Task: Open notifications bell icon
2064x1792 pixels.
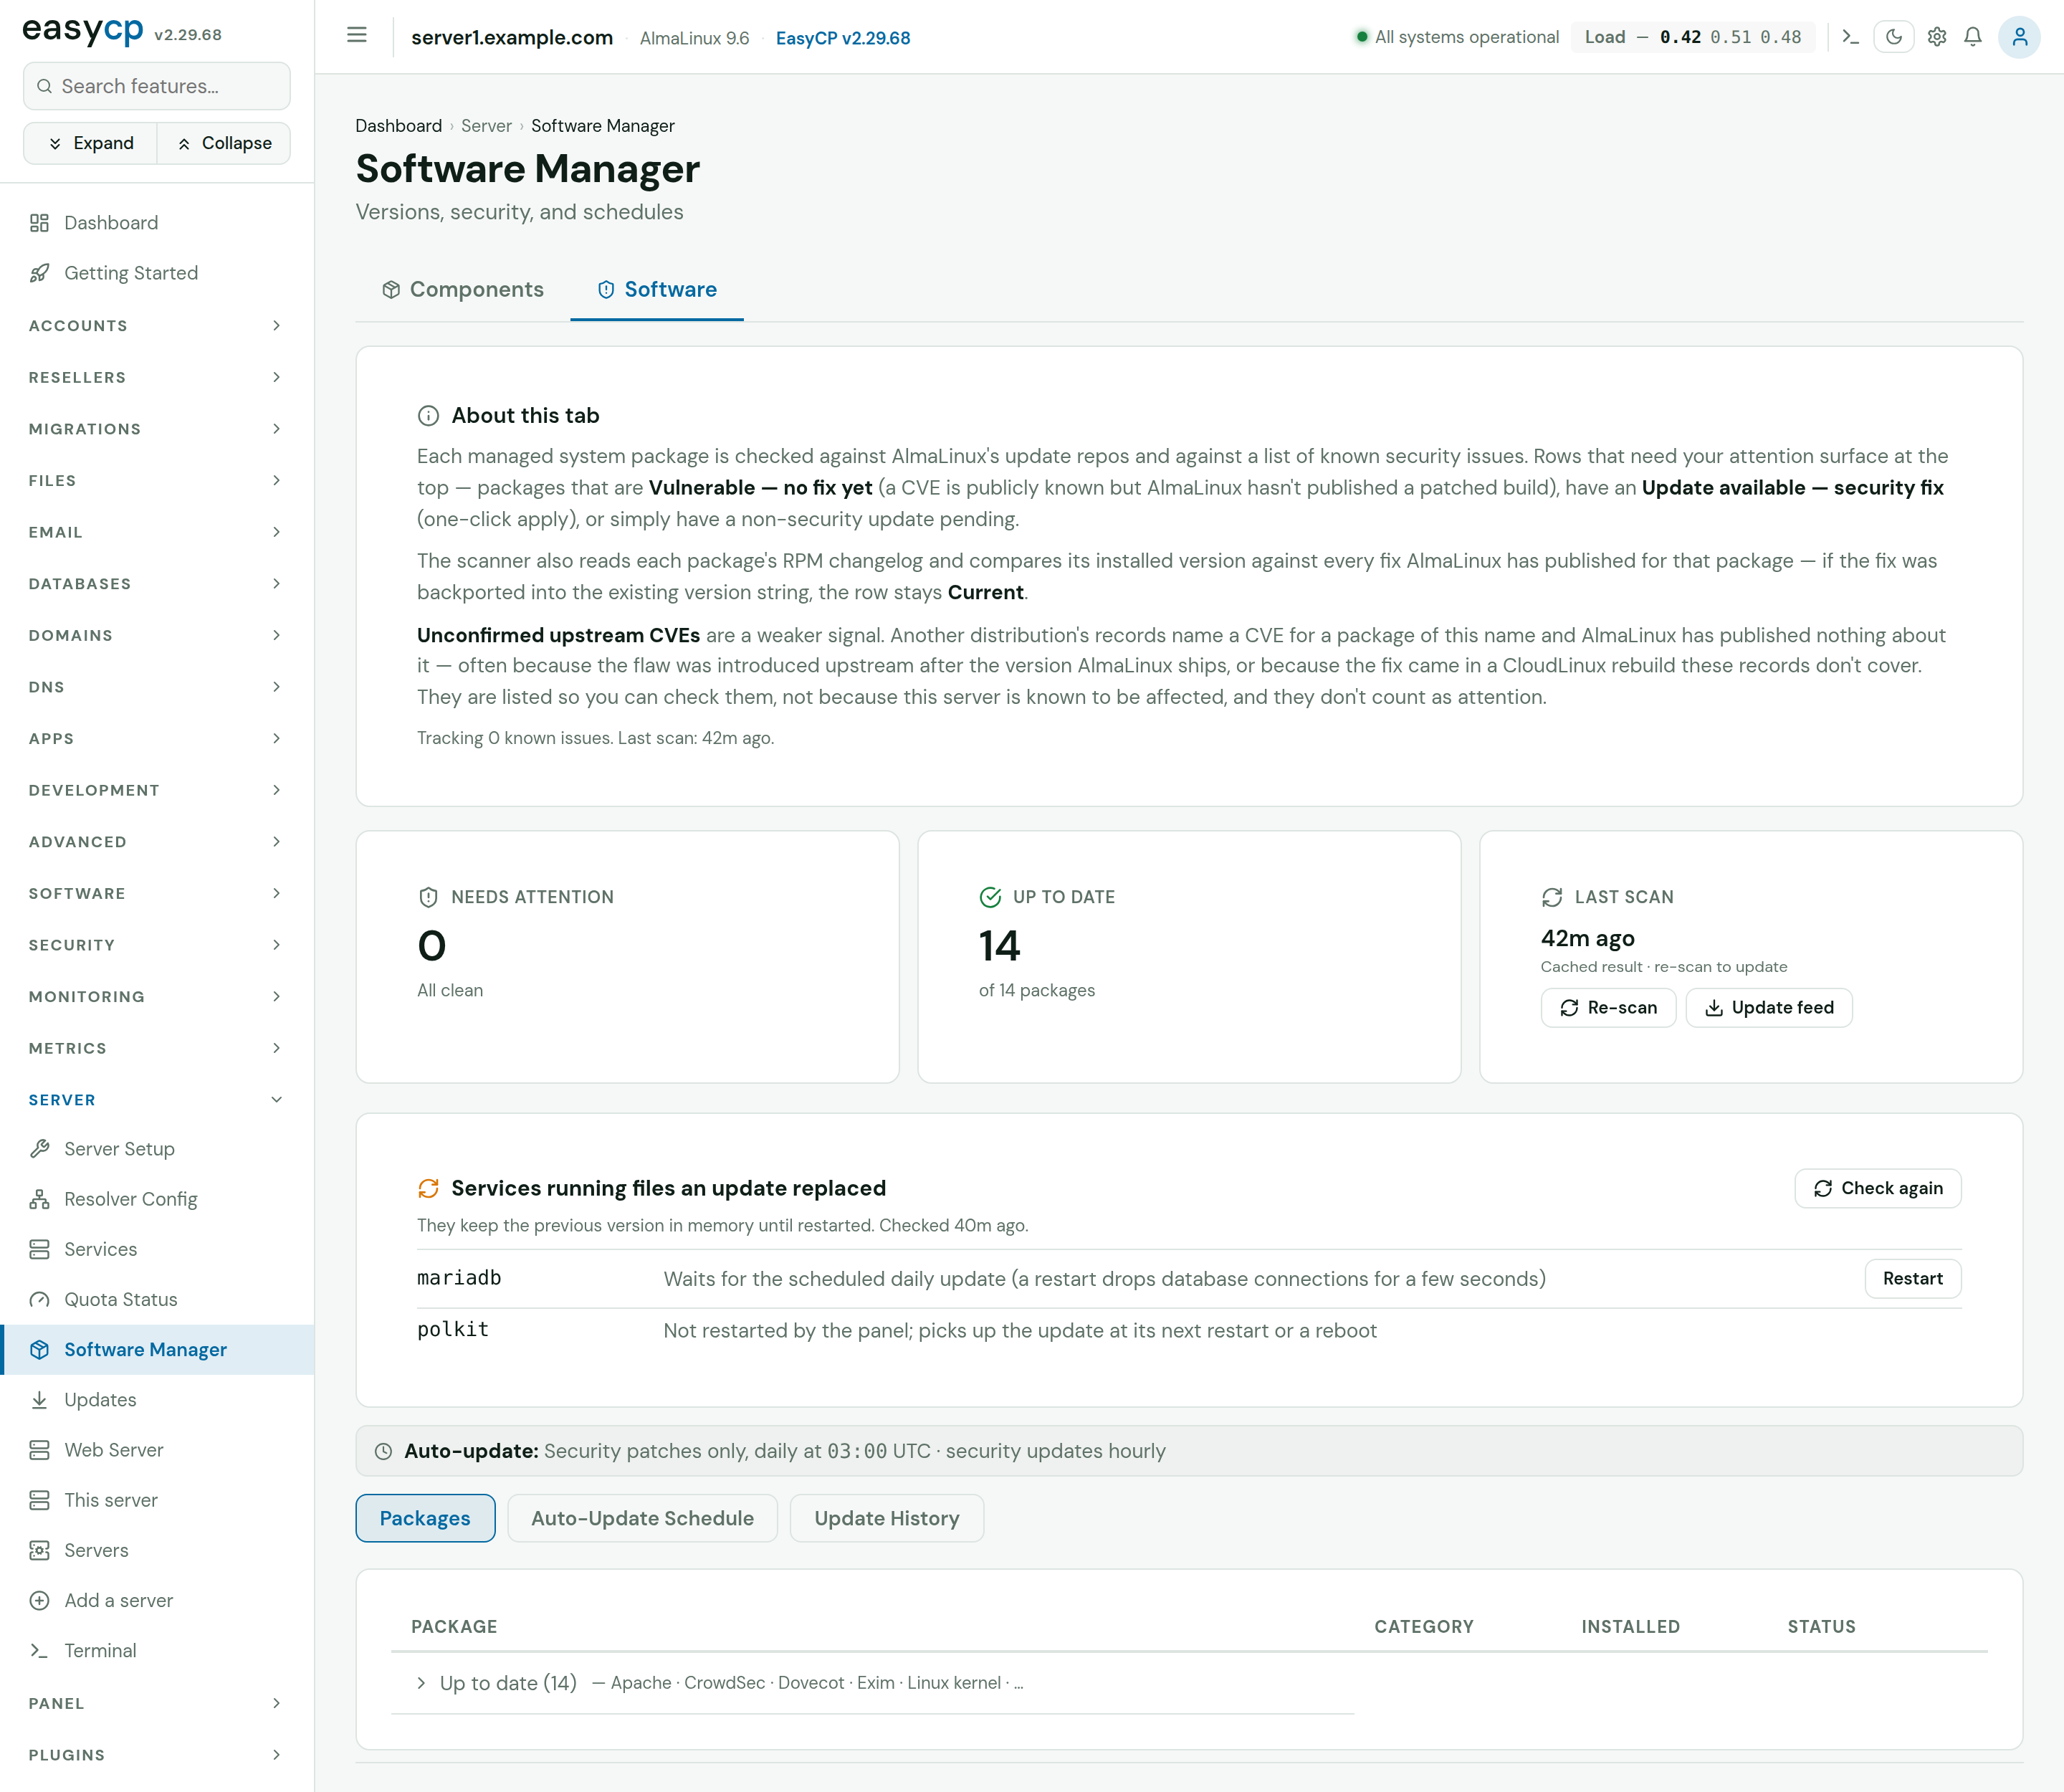Action: tap(1973, 37)
